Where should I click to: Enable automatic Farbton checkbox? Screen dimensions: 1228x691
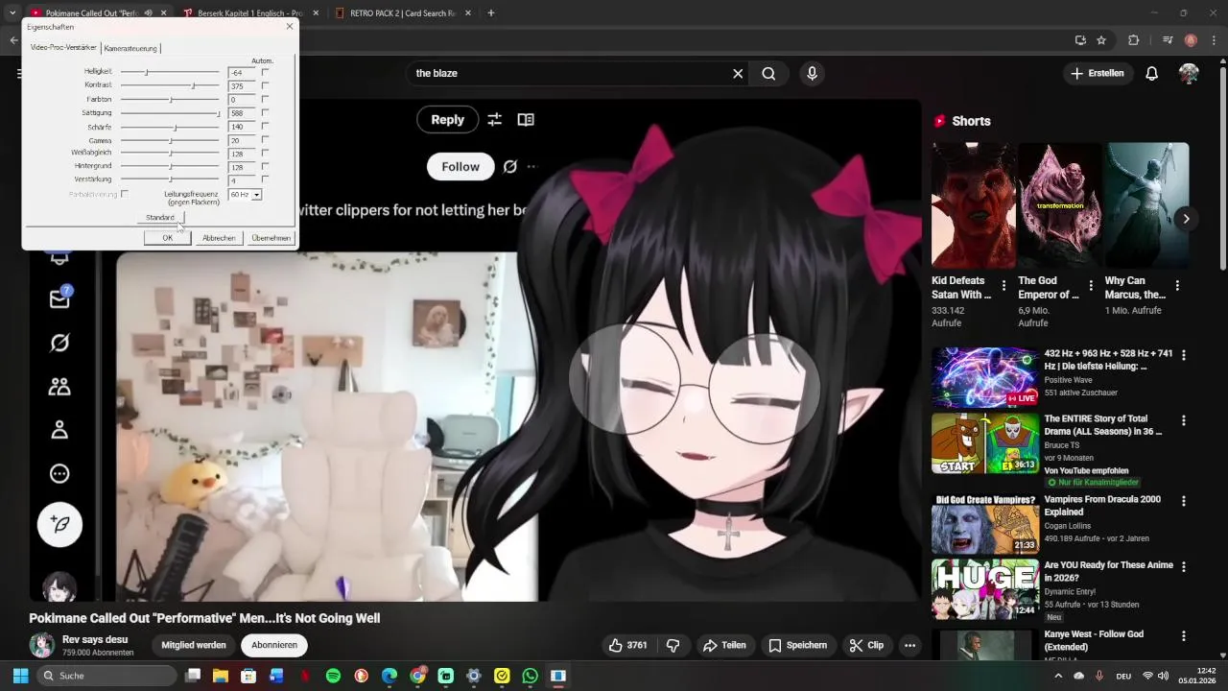[x=265, y=99]
